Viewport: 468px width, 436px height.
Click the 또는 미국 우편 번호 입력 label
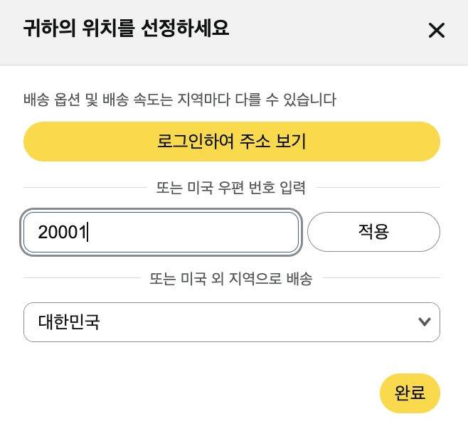[x=231, y=188]
